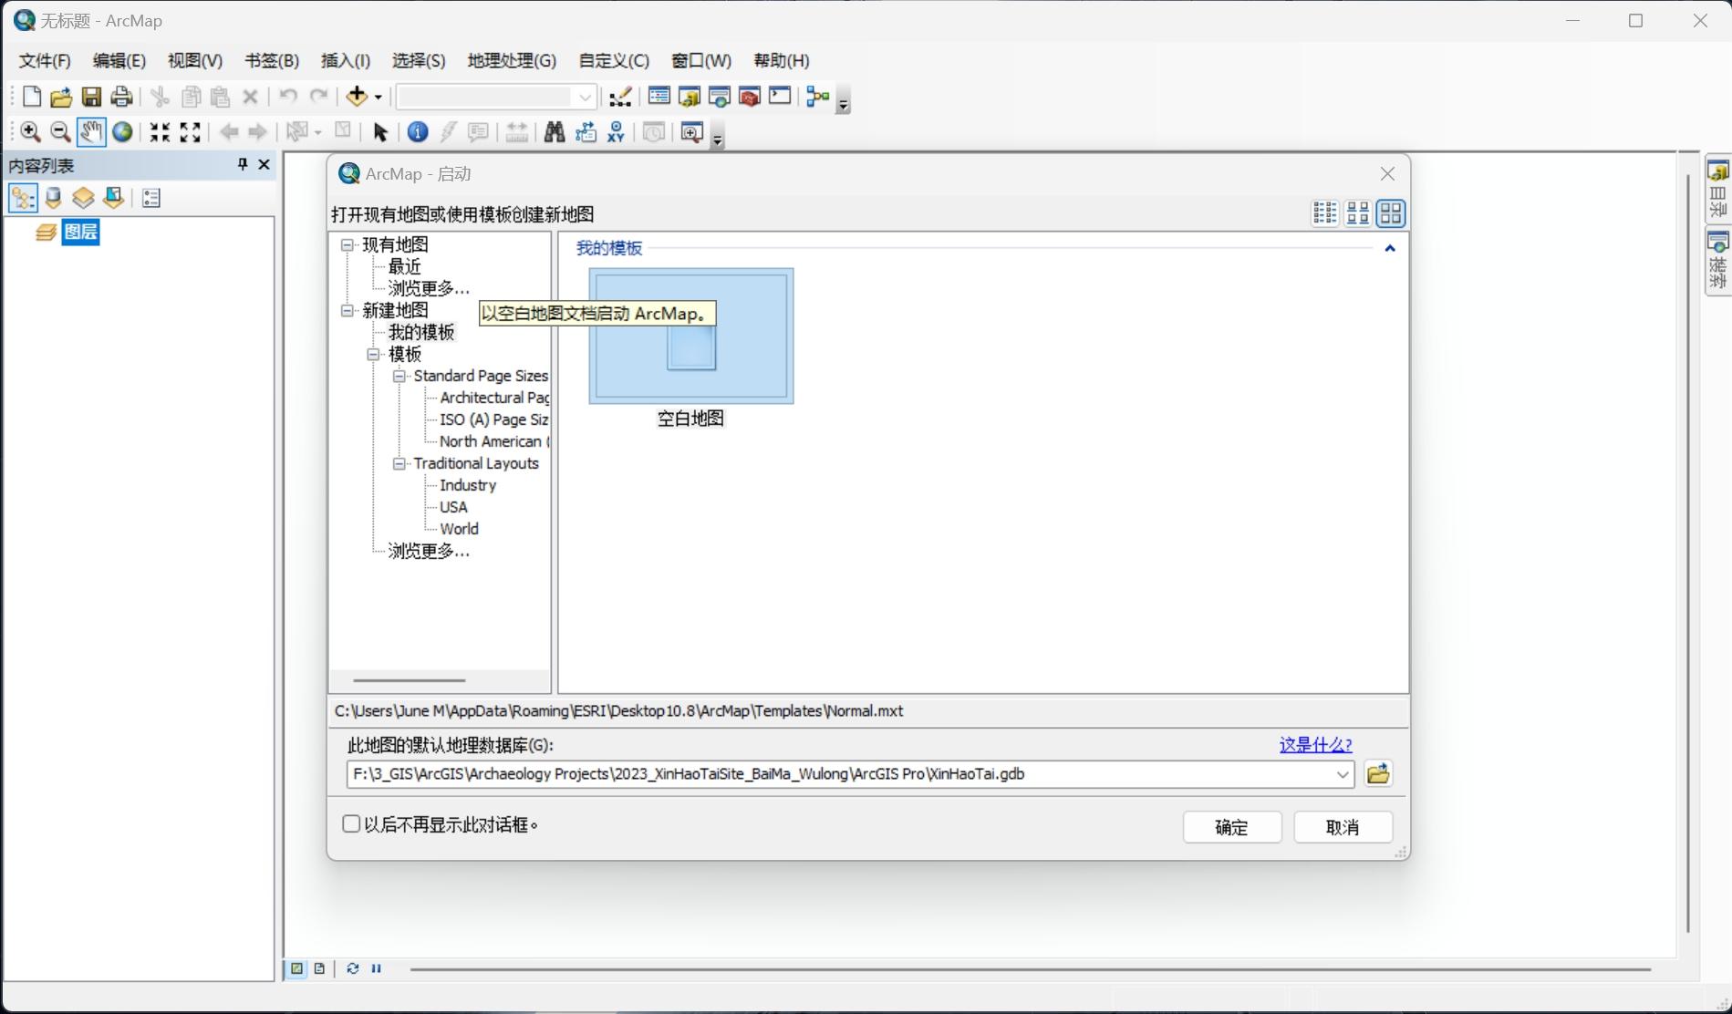
Task: Select 我的模板 in the tree
Action: [x=421, y=332]
